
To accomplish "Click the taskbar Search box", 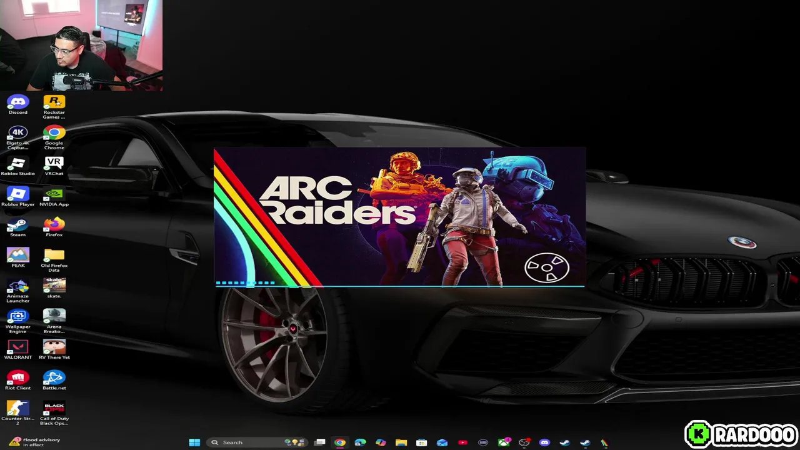I will [257, 442].
